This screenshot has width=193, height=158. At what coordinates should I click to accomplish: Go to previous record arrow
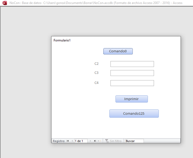72,141
